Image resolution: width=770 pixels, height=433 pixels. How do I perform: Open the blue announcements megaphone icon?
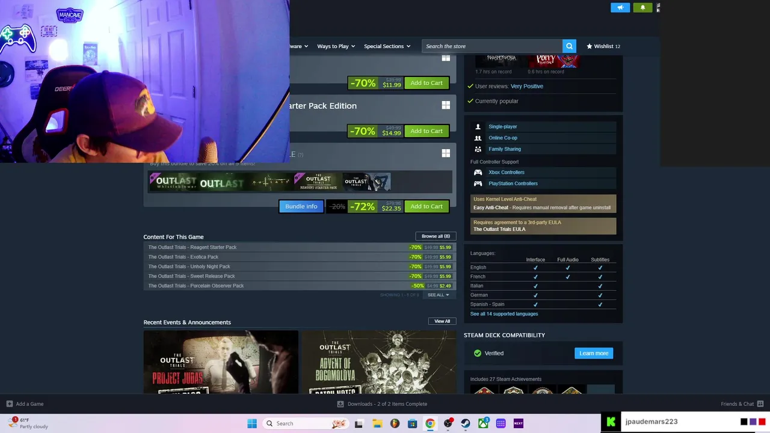620,7
